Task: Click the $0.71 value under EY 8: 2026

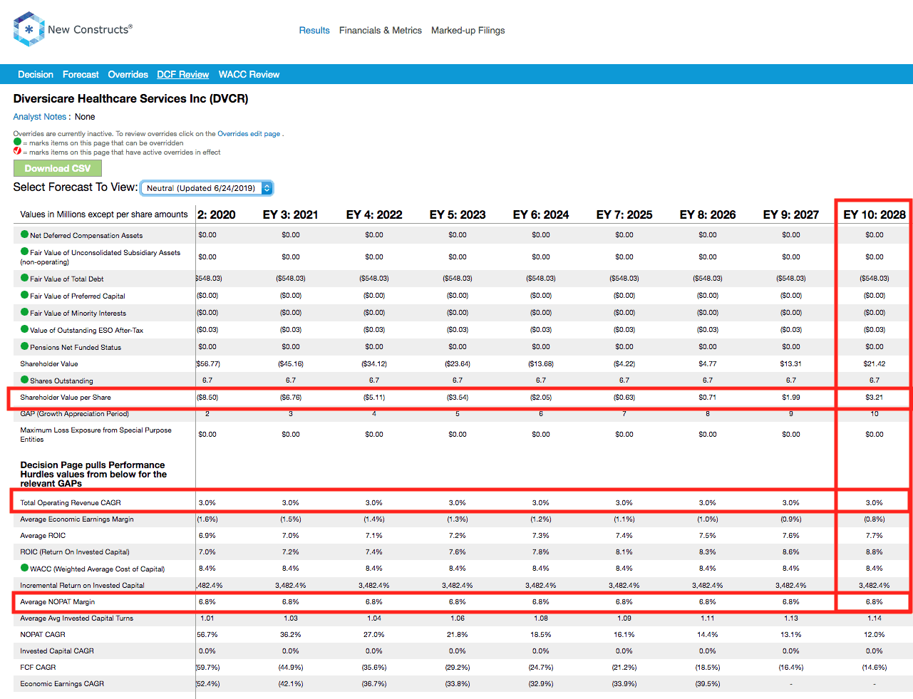Action: (x=708, y=398)
